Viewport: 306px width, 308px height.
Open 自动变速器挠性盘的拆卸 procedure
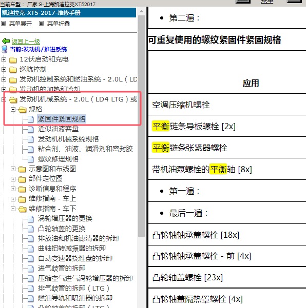pyautogui.click(x=75, y=258)
